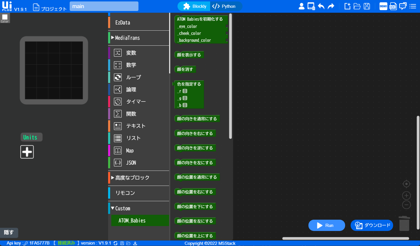Select the Map category
This screenshot has width=420, height=246.
point(139,151)
